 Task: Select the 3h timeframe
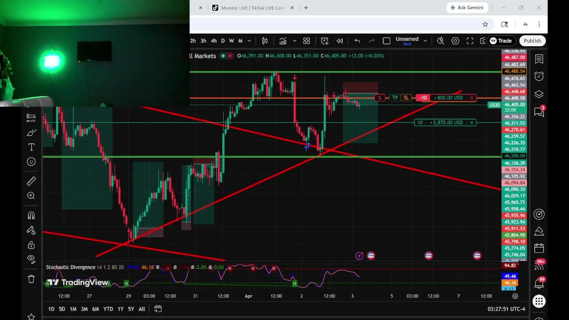pyautogui.click(x=203, y=41)
